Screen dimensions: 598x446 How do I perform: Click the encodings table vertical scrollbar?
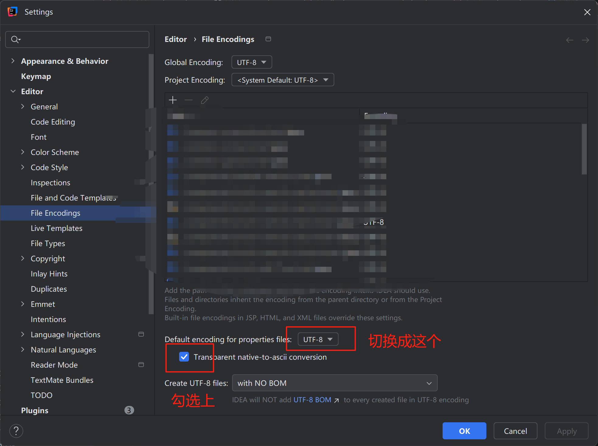[x=584, y=149]
